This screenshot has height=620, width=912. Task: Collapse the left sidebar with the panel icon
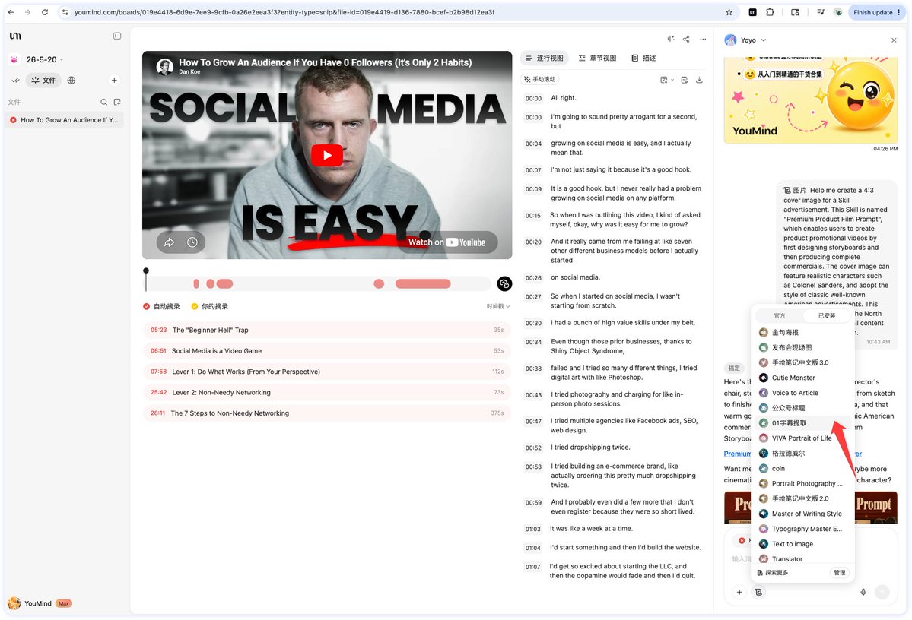[117, 36]
